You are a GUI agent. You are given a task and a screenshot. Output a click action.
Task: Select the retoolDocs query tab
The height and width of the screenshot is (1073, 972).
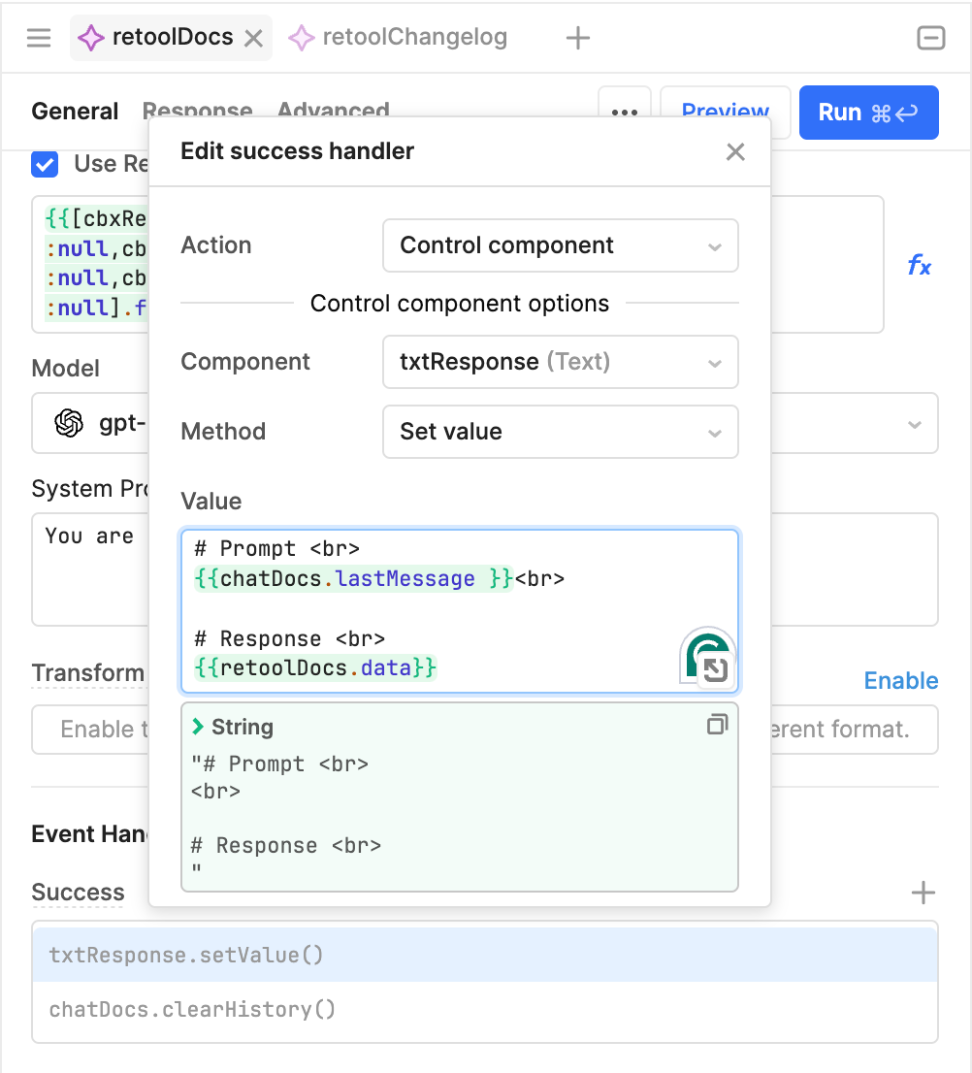click(x=171, y=37)
